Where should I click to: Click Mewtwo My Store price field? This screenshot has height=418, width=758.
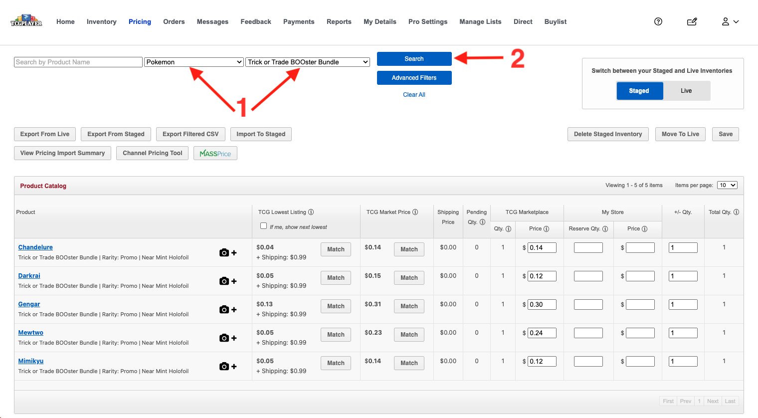pyautogui.click(x=640, y=333)
